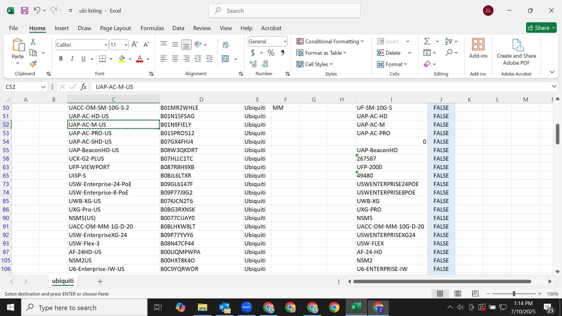Select cell containing B07GX4FHJ4
Image resolution: width=562 pixels, height=316 pixels.
point(201,142)
